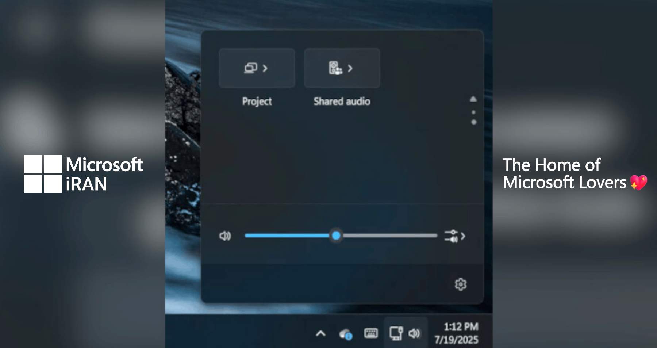Screen dimensions: 657x348
Task: Click the network icon in the taskbar
Action: point(396,333)
